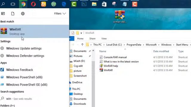Open Pictures in Quick access

pyautogui.click(x=78, y=56)
